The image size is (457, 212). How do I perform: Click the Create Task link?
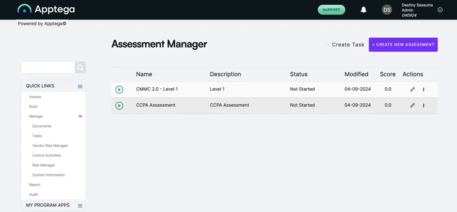tap(346, 45)
